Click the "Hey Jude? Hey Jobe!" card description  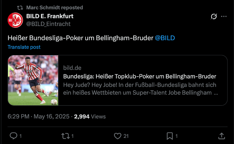140,89
